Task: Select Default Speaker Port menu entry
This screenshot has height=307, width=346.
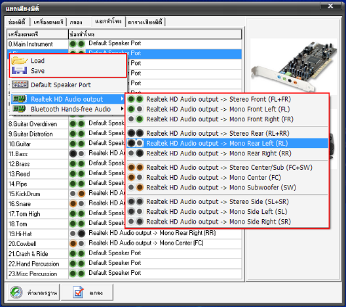Action: (x=68, y=85)
